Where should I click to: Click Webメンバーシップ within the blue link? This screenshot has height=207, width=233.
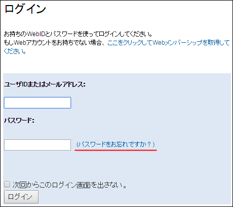coord(177,43)
